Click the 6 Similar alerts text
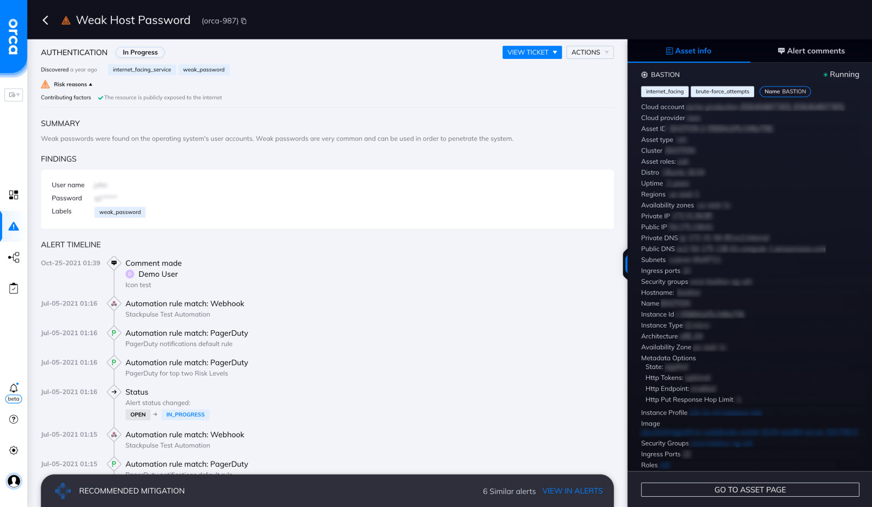Viewport: 872px width, 507px height. (509, 491)
